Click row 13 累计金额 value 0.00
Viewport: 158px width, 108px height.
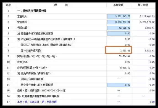152,79
